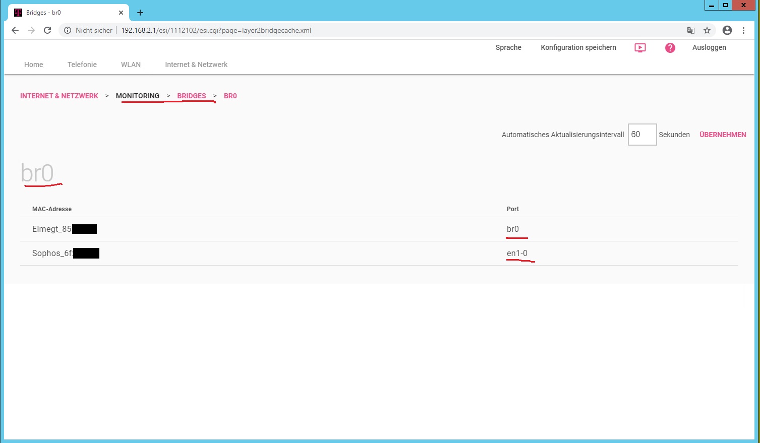Select the Bridges - br0 browser tab
The width and height of the screenshot is (760, 443).
pyautogui.click(x=68, y=13)
